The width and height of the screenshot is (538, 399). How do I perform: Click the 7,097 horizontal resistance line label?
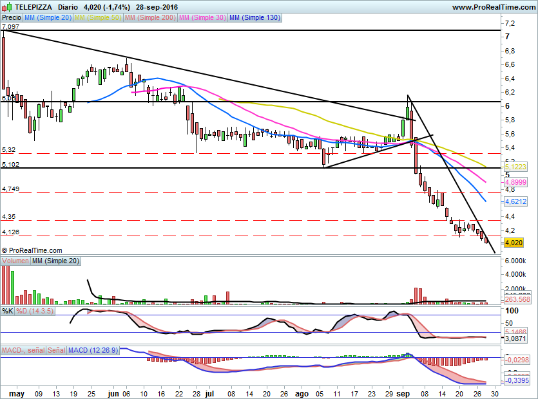pyautogui.click(x=11, y=27)
